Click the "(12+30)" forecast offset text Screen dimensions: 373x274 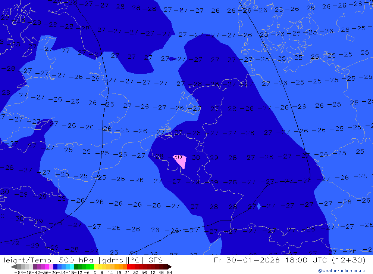click(x=348, y=260)
